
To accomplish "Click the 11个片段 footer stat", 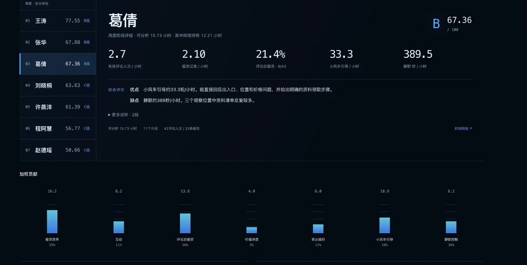I will tap(151, 129).
